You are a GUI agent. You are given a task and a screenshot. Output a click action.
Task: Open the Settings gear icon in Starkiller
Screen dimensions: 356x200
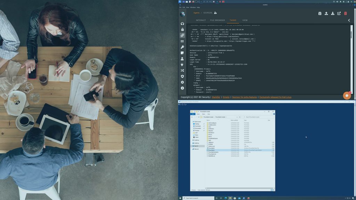click(182, 82)
